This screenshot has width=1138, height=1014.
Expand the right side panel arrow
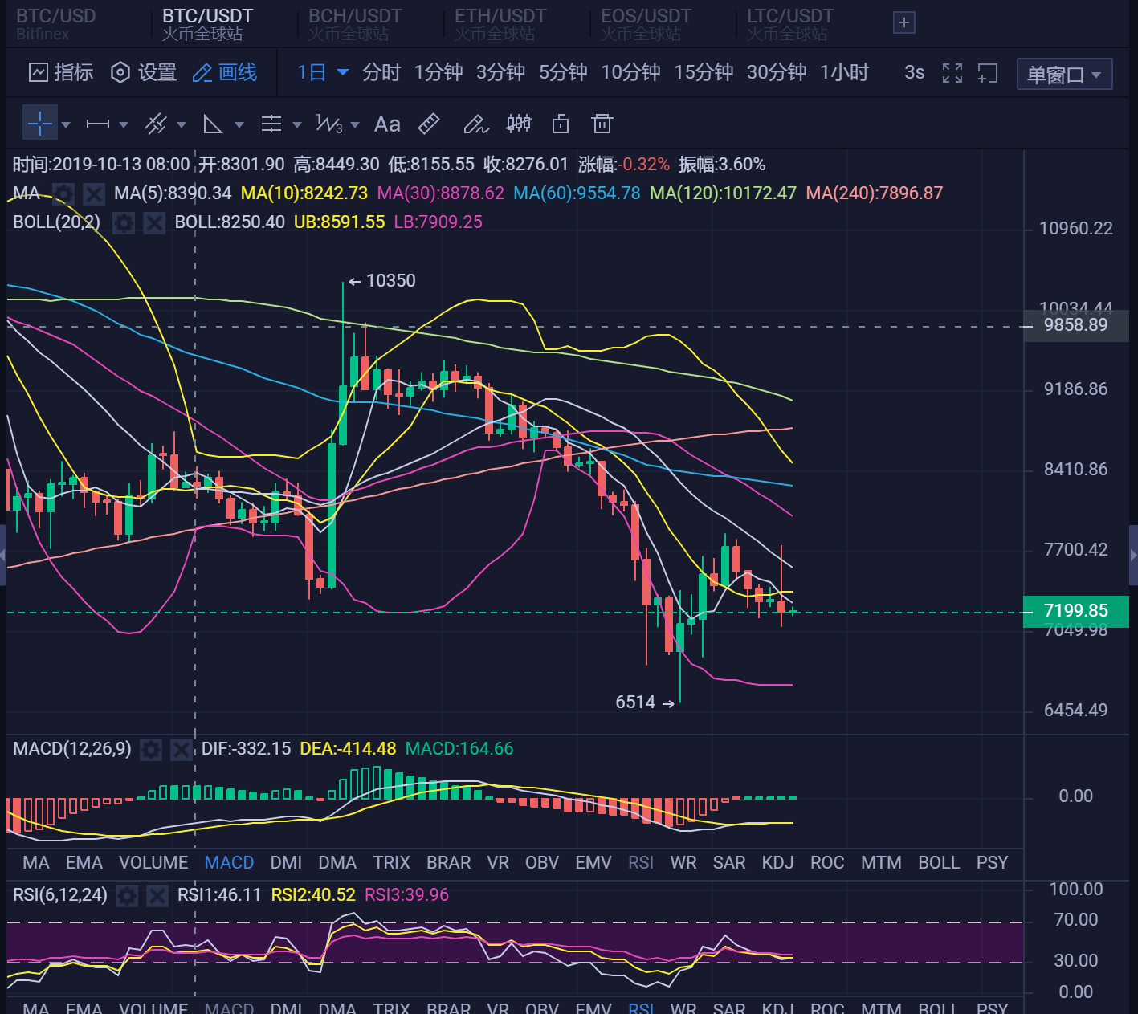tap(1133, 555)
